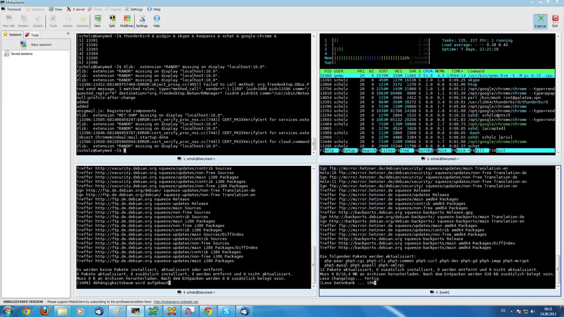Screen dimensions: 564x317
Task: Click terminal 1 scrollbar down arrow
Action: coord(313,153)
